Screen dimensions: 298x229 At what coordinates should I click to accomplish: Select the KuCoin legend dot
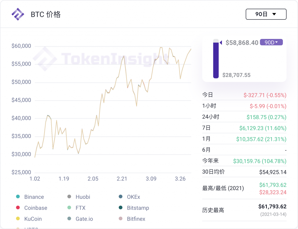[18, 219]
